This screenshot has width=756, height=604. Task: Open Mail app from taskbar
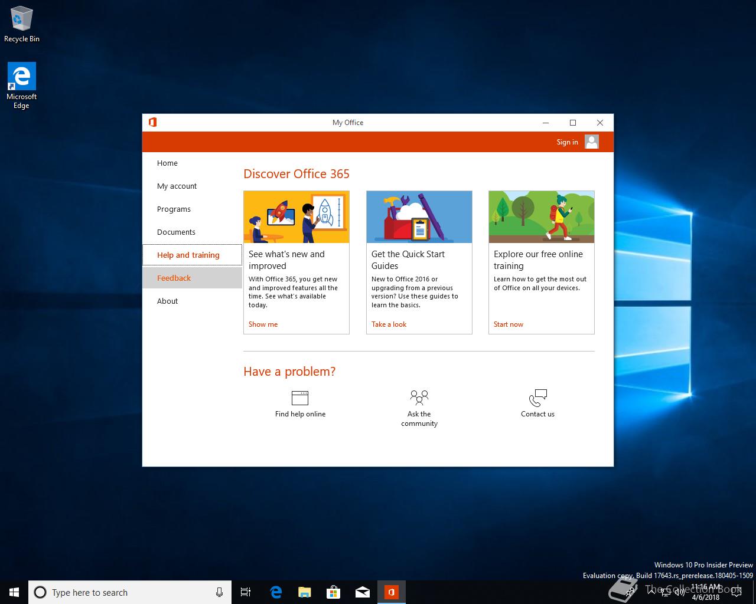[x=362, y=592]
